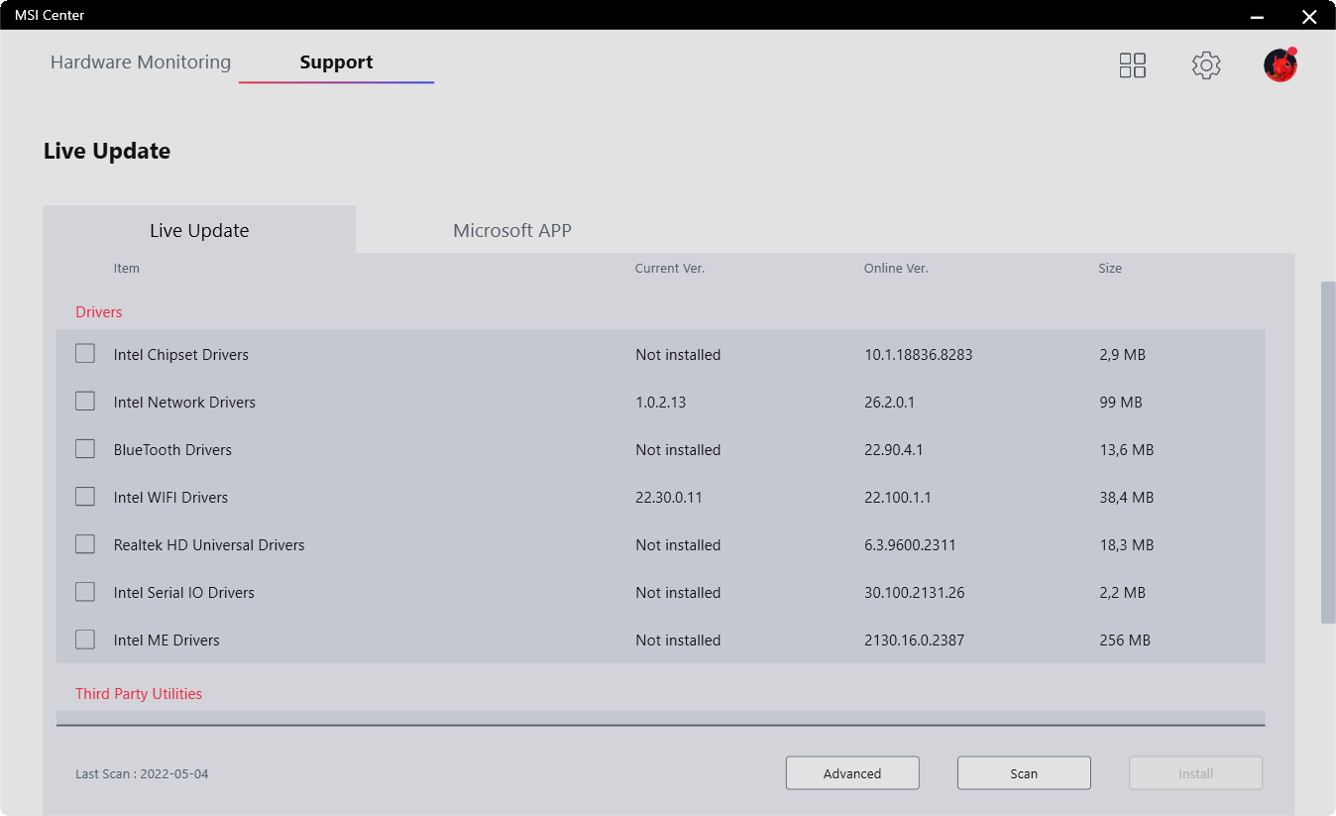
Task: Tick the BlueTooth Drivers checkbox
Action: tap(85, 449)
